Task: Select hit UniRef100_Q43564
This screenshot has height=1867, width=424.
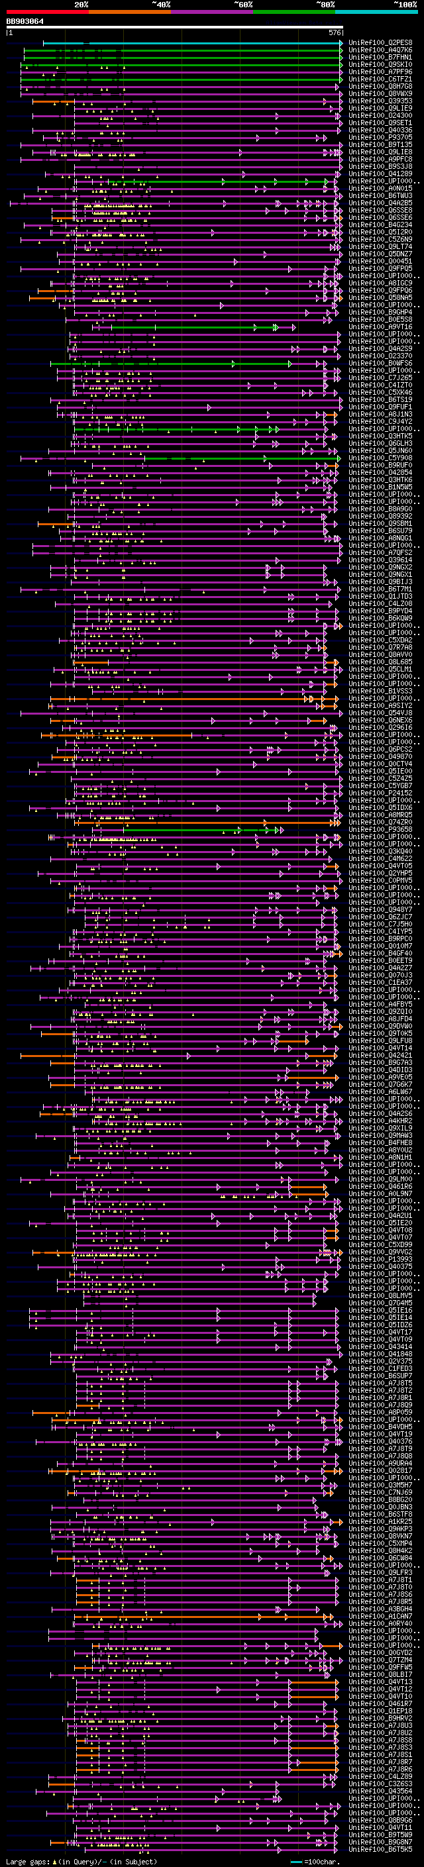Action: click(380, 1790)
